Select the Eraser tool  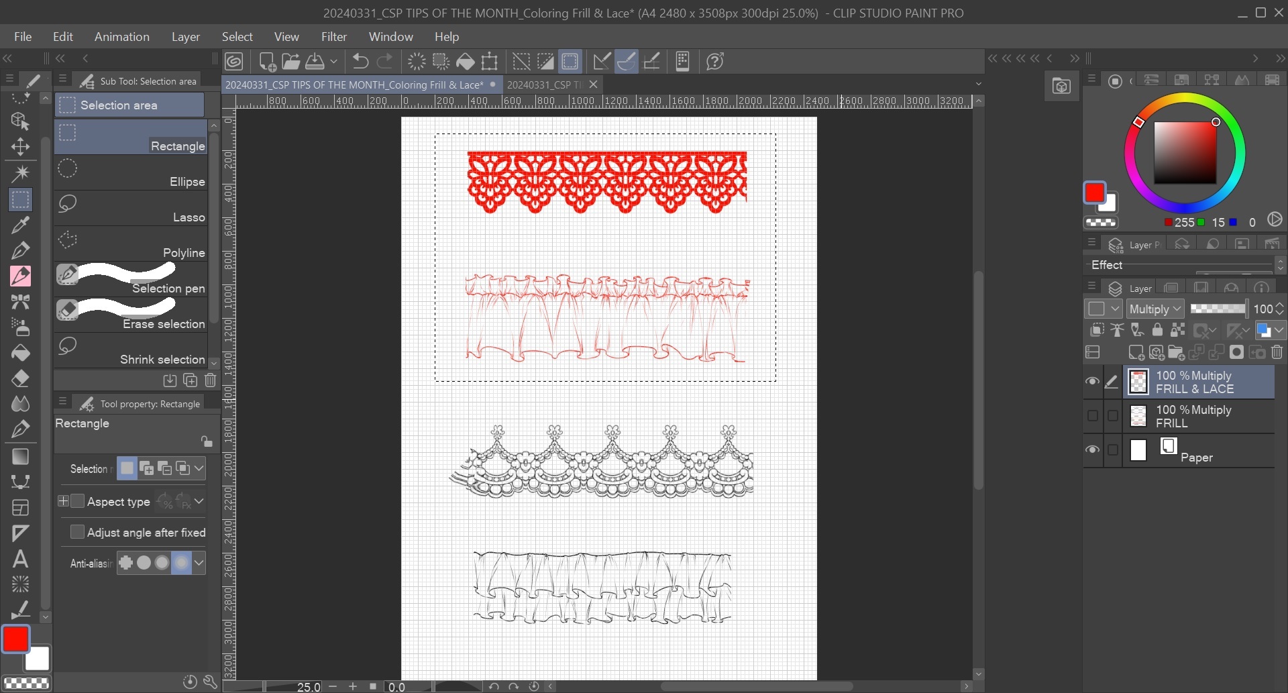pyautogui.click(x=20, y=378)
